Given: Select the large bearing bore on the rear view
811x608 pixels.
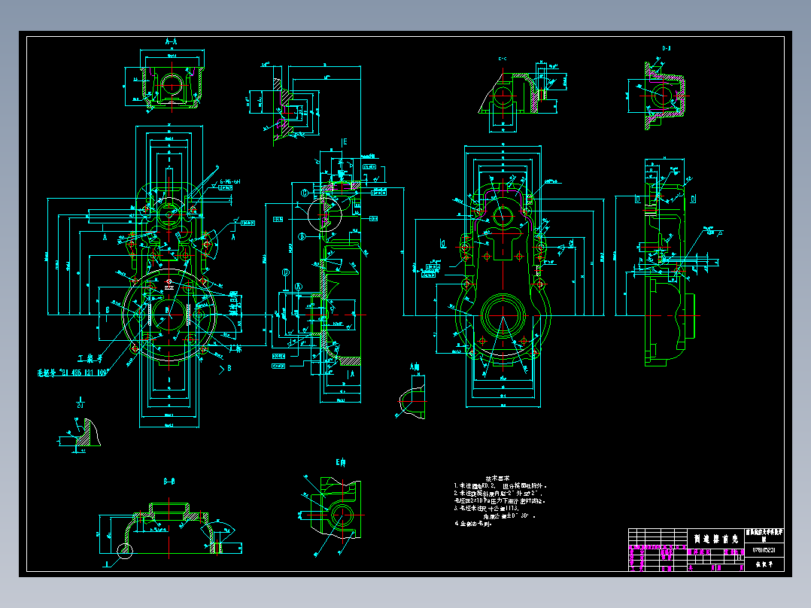Looking at the screenshot, I should [503, 315].
